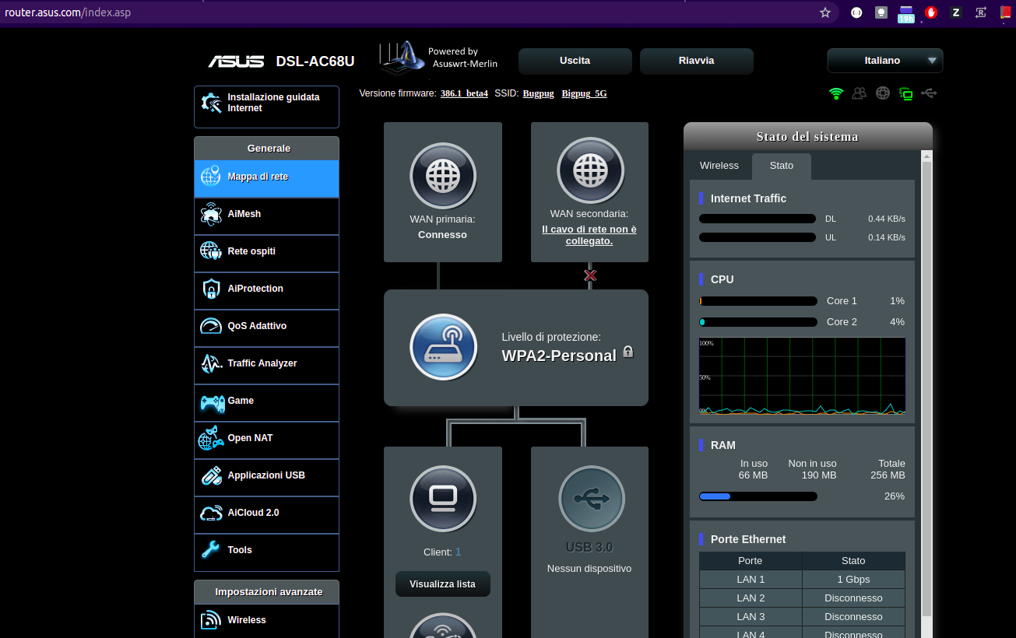The width and height of the screenshot is (1016, 638).
Task: Click the client count number 1
Action: pos(458,552)
